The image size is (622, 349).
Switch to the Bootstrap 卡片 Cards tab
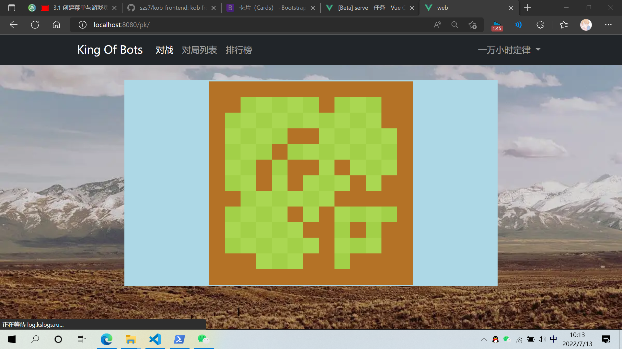point(271,8)
